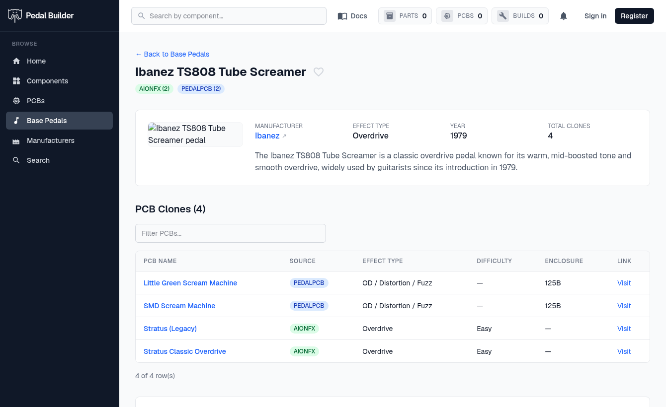666x407 pixels.
Task: Open Little Green Scream Machine PCB
Action: click(190, 283)
